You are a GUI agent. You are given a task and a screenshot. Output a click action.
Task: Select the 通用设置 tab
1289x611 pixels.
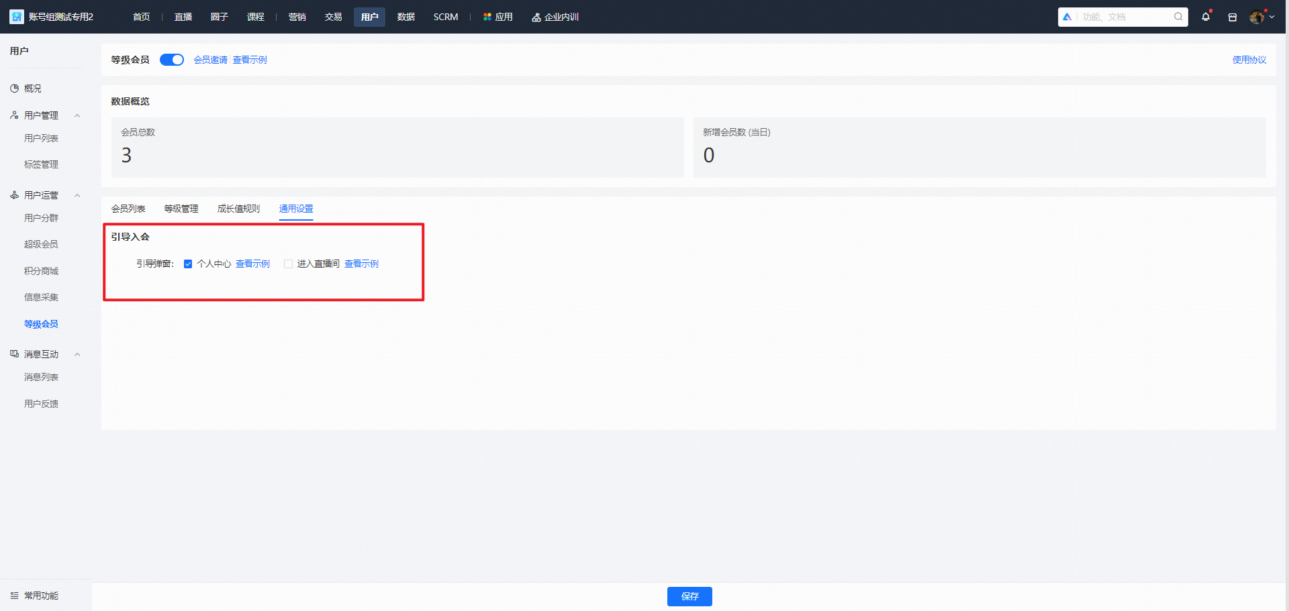point(296,209)
